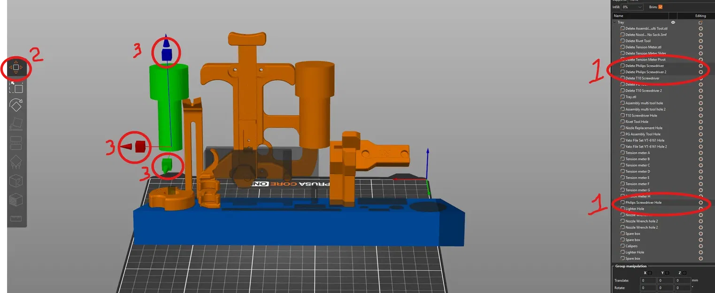Click editing icon for Rivet Tool Hole
Viewport: 715px width, 293px height.
pos(700,121)
